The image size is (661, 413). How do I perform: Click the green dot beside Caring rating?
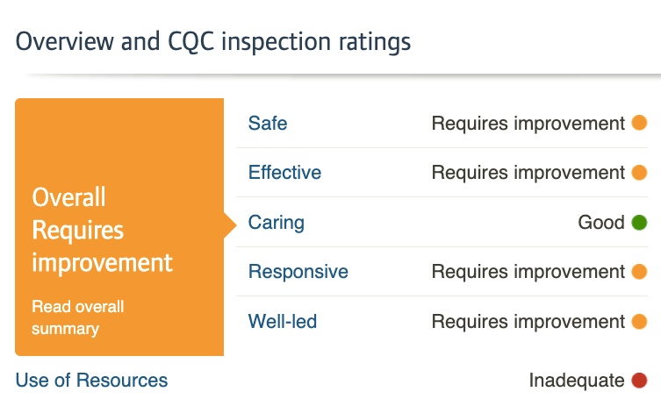click(x=639, y=223)
